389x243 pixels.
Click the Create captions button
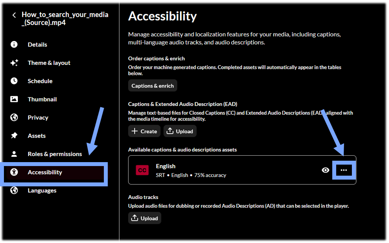click(144, 131)
